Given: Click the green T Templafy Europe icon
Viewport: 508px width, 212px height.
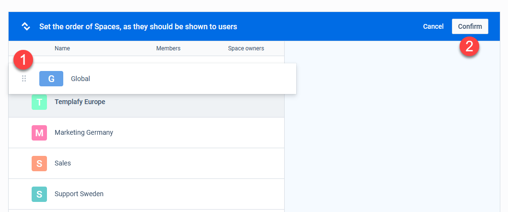Looking at the screenshot, I should (x=39, y=102).
